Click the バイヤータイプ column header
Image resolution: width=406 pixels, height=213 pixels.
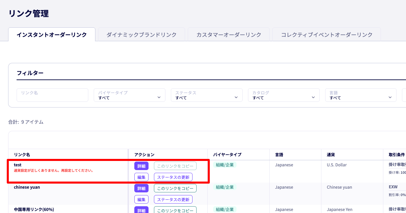(x=227, y=155)
